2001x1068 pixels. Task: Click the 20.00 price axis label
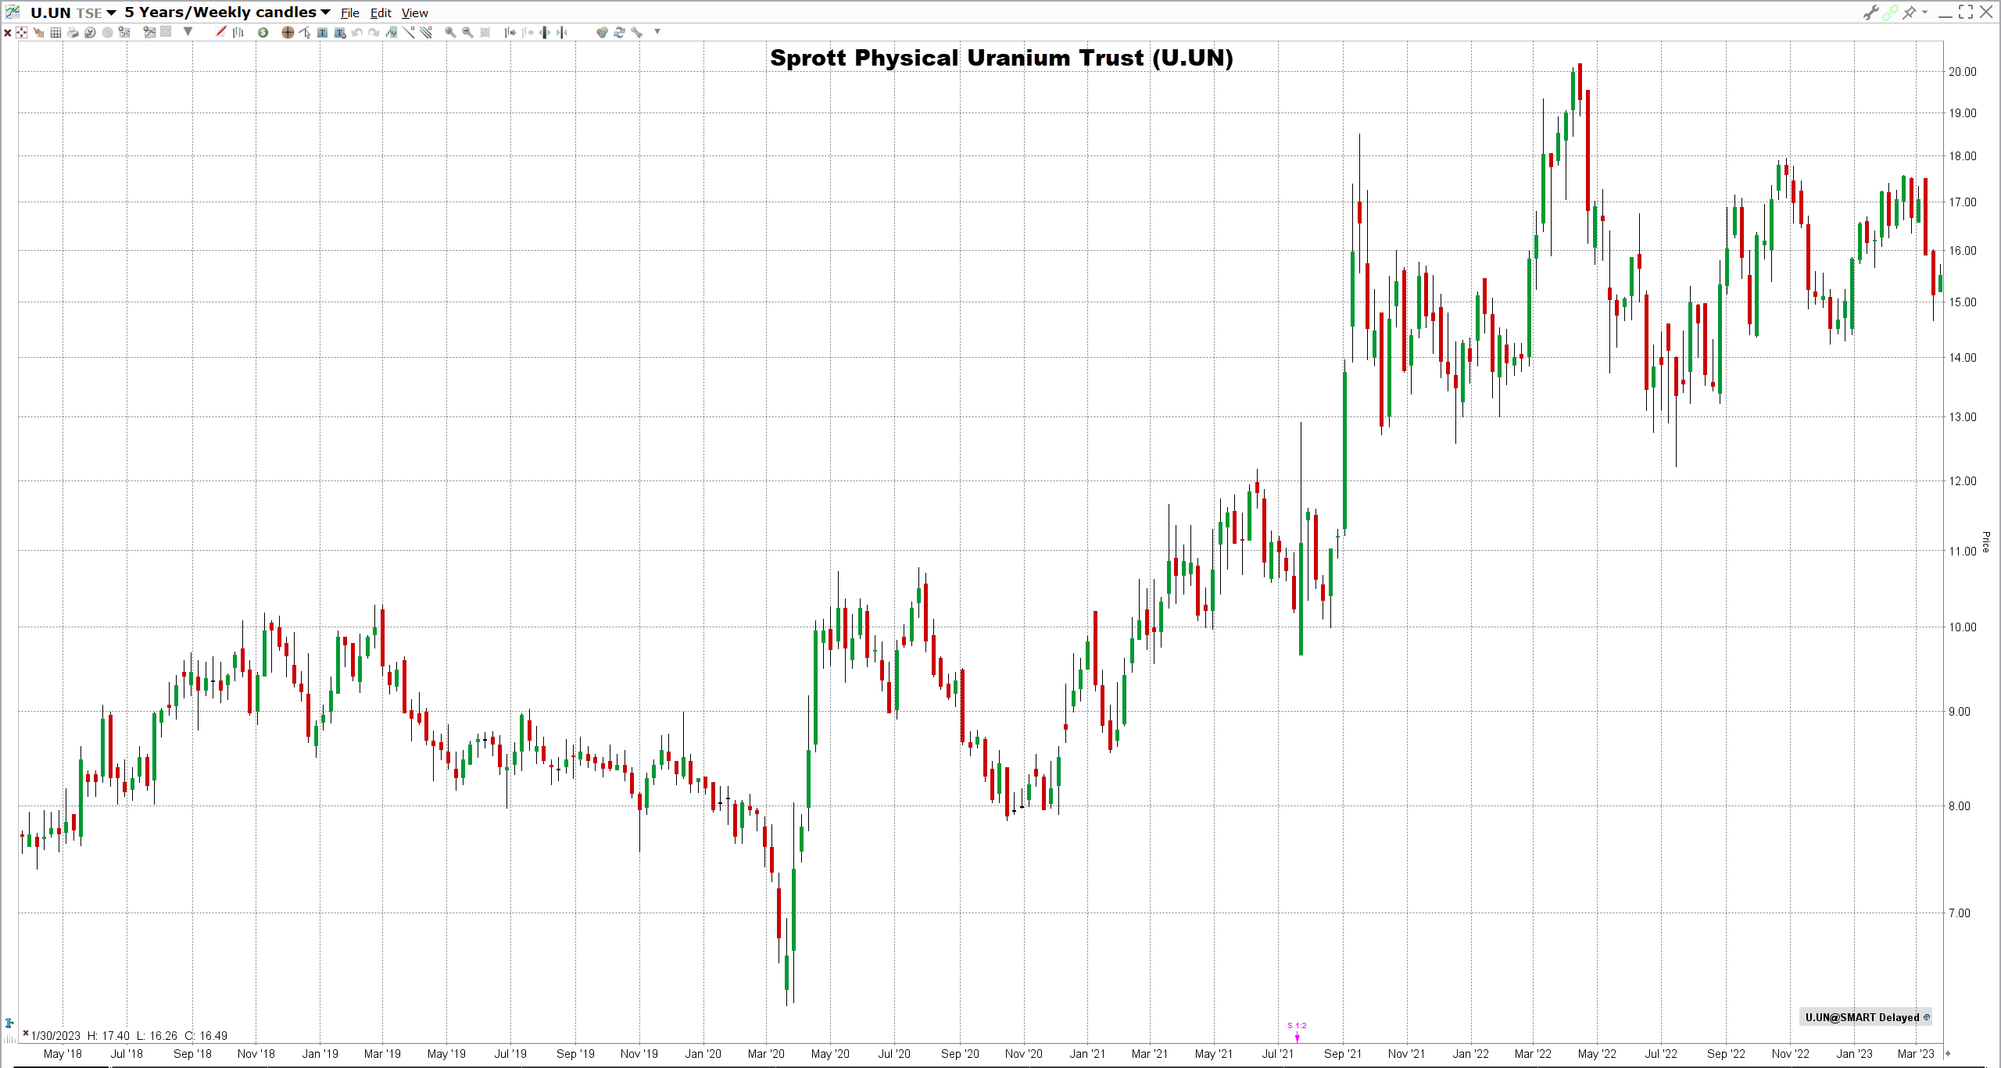(1962, 72)
